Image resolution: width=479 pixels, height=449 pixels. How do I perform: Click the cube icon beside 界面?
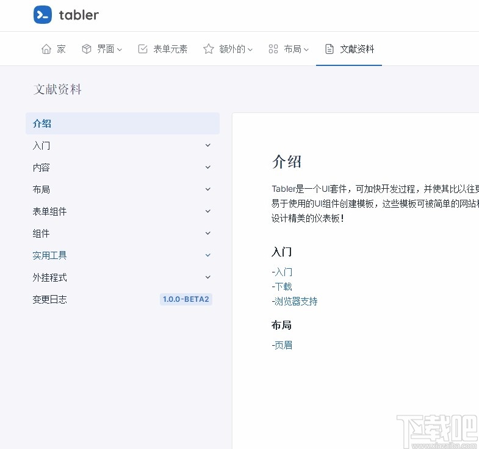[x=87, y=49]
